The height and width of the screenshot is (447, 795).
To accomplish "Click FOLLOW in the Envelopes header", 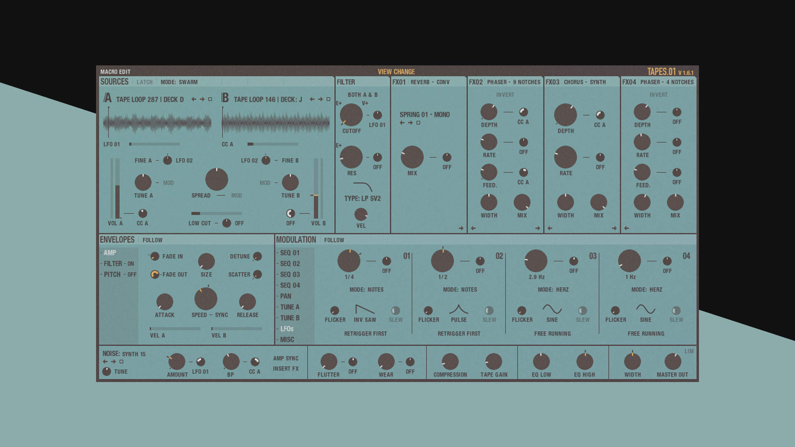I will click(152, 240).
